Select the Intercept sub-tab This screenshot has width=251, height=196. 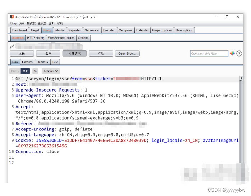[x=18, y=38]
